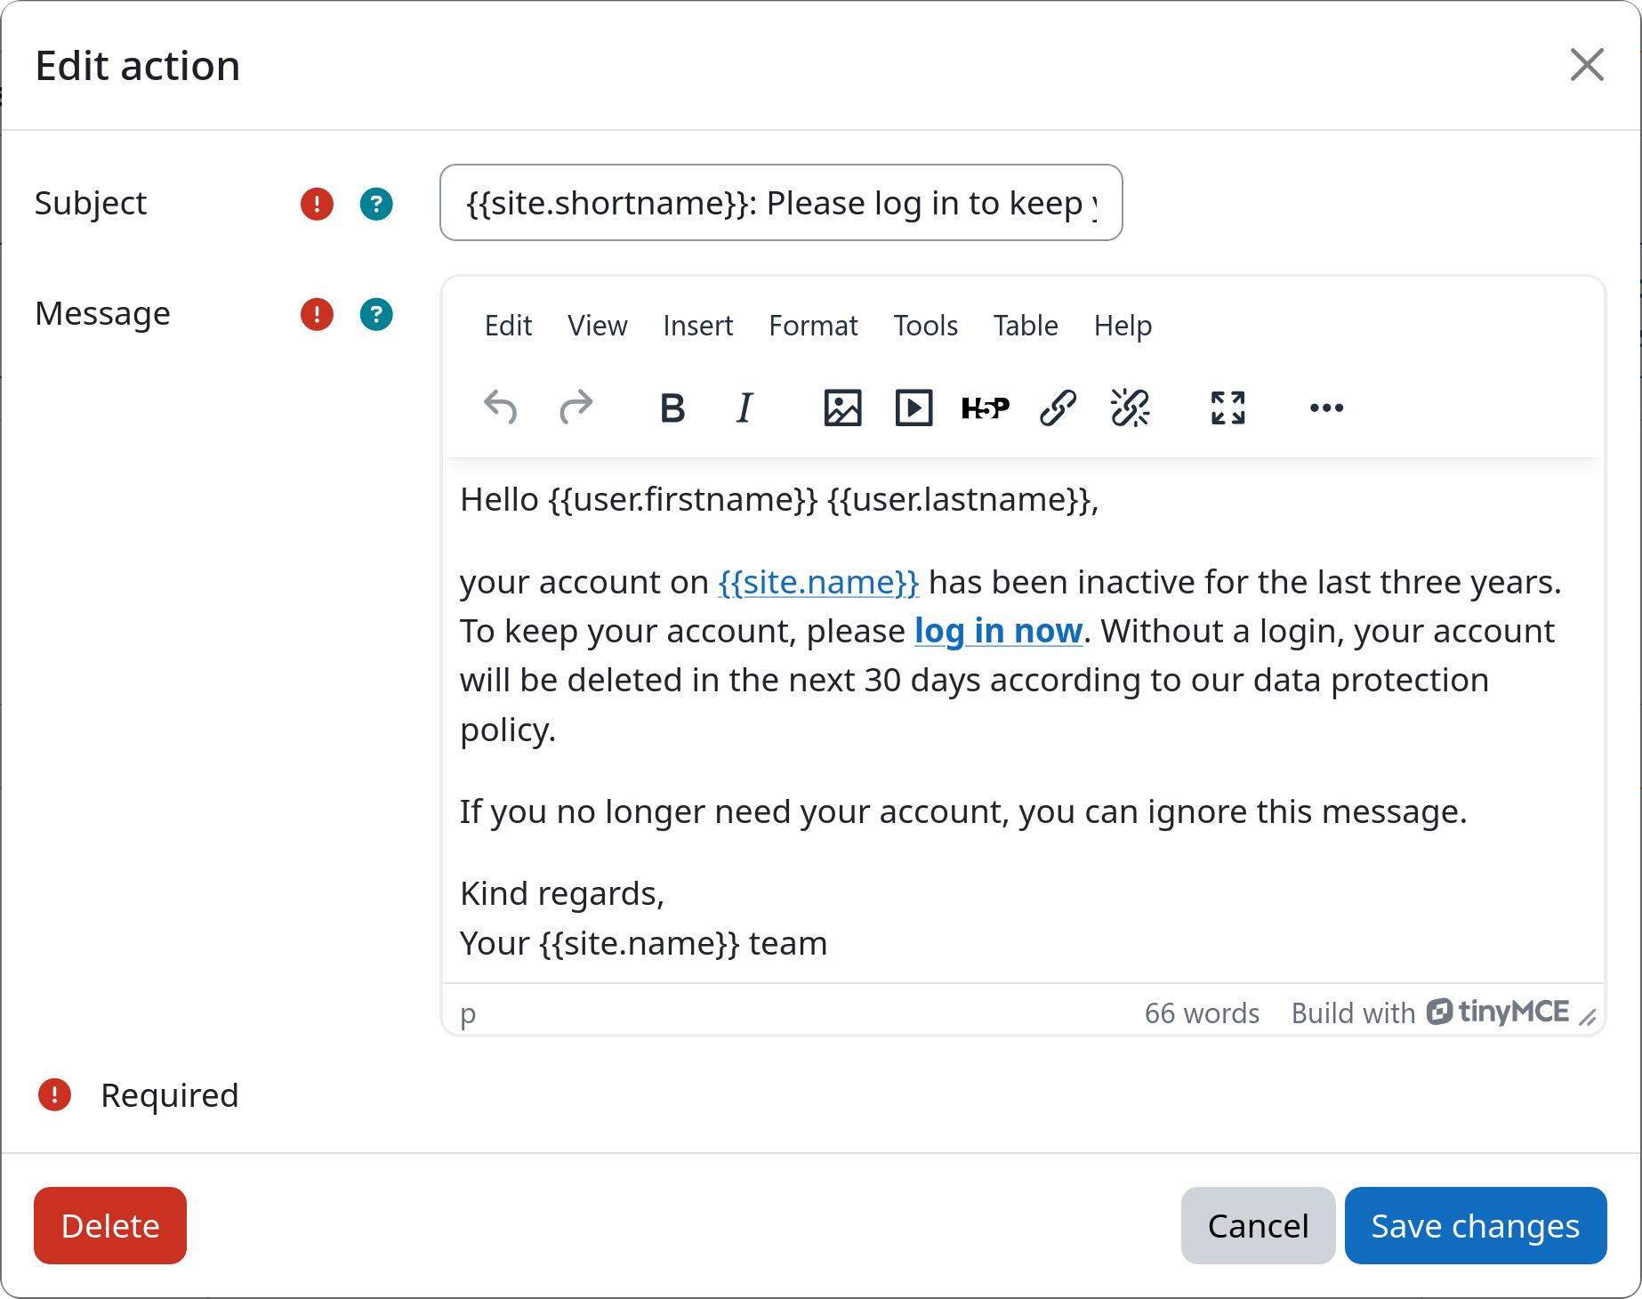Toggle Italic formatting
The width and height of the screenshot is (1642, 1299).
[745, 408]
